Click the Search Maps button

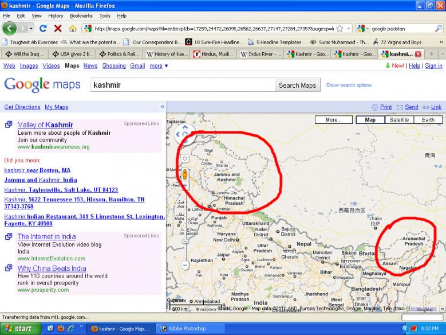297,85
